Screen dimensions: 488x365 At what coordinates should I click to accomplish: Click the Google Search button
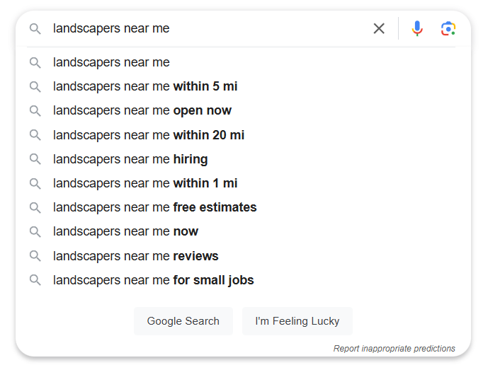183,321
